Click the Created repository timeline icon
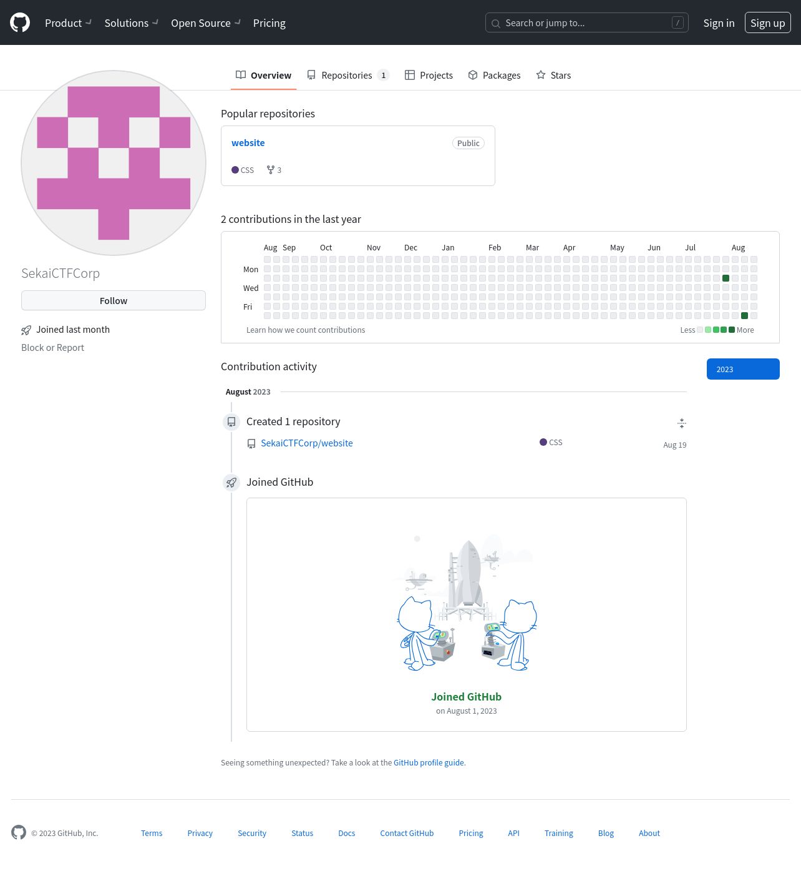801x871 pixels. tap(231, 422)
